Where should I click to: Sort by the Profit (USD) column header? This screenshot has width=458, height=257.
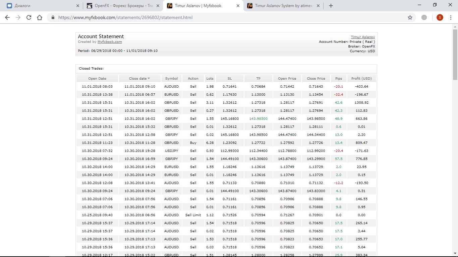click(x=361, y=78)
